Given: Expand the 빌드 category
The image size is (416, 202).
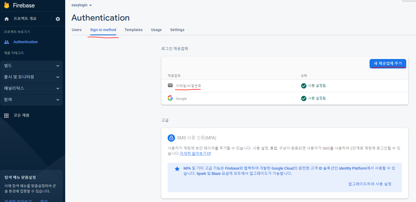Looking at the screenshot, I should [x=31, y=66].
